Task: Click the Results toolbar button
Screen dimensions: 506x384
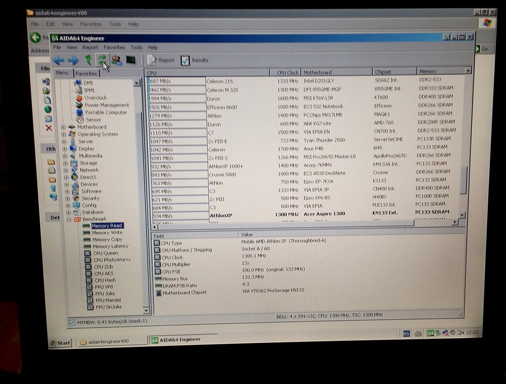Action: [194, 60]
